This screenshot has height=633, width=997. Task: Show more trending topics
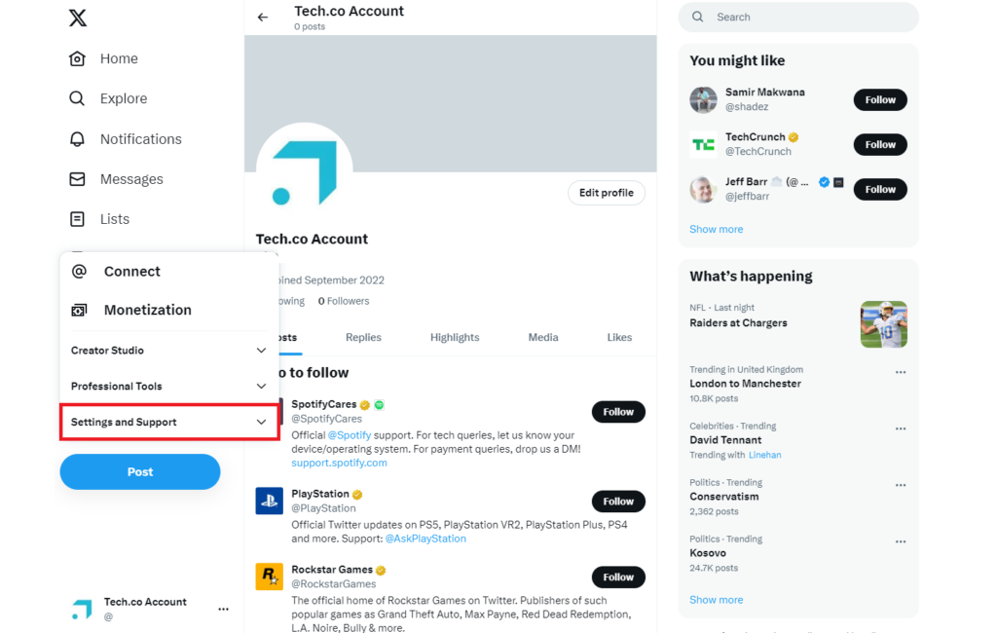pos(716,599)
